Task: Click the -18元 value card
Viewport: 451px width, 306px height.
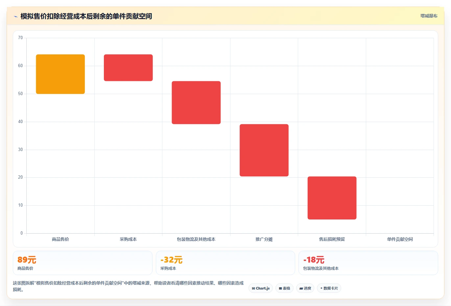Action: [x=368, y=263]
